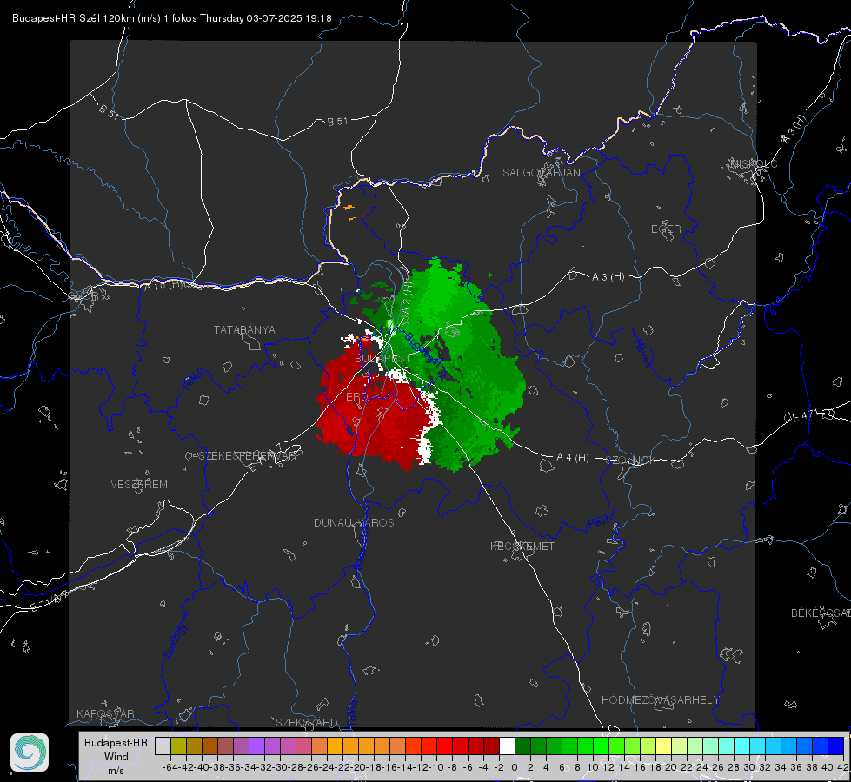Viewport: 851px width, 782px height.
Task: Pick the white zero-velocity swatch in legend
Action: pyautogui.click(x=507, y=746)
